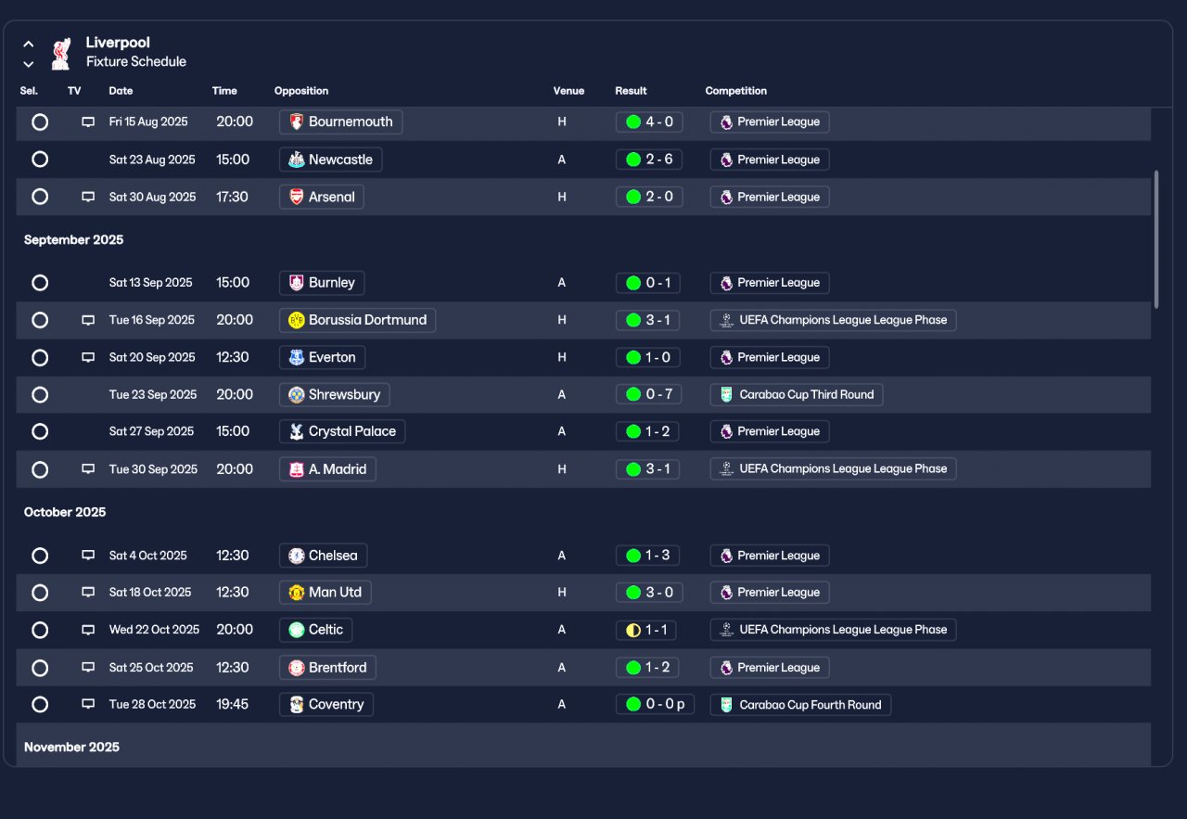The width and height of the screenshot is (1187, 819).
Task: Open Carabao Cup Fourth Round competition
Action: tap(800, 705)
